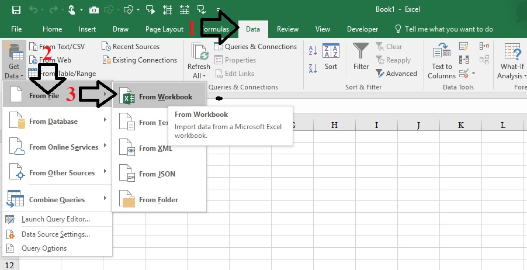Switch to the Draw tab
This screenshot has width=527, height=270.
point(121,29)
